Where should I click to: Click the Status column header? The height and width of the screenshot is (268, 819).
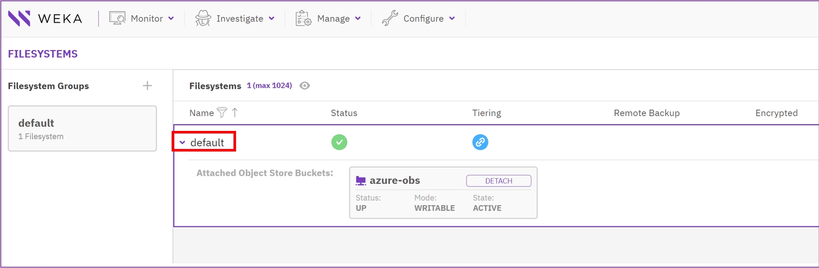[344, 113]
